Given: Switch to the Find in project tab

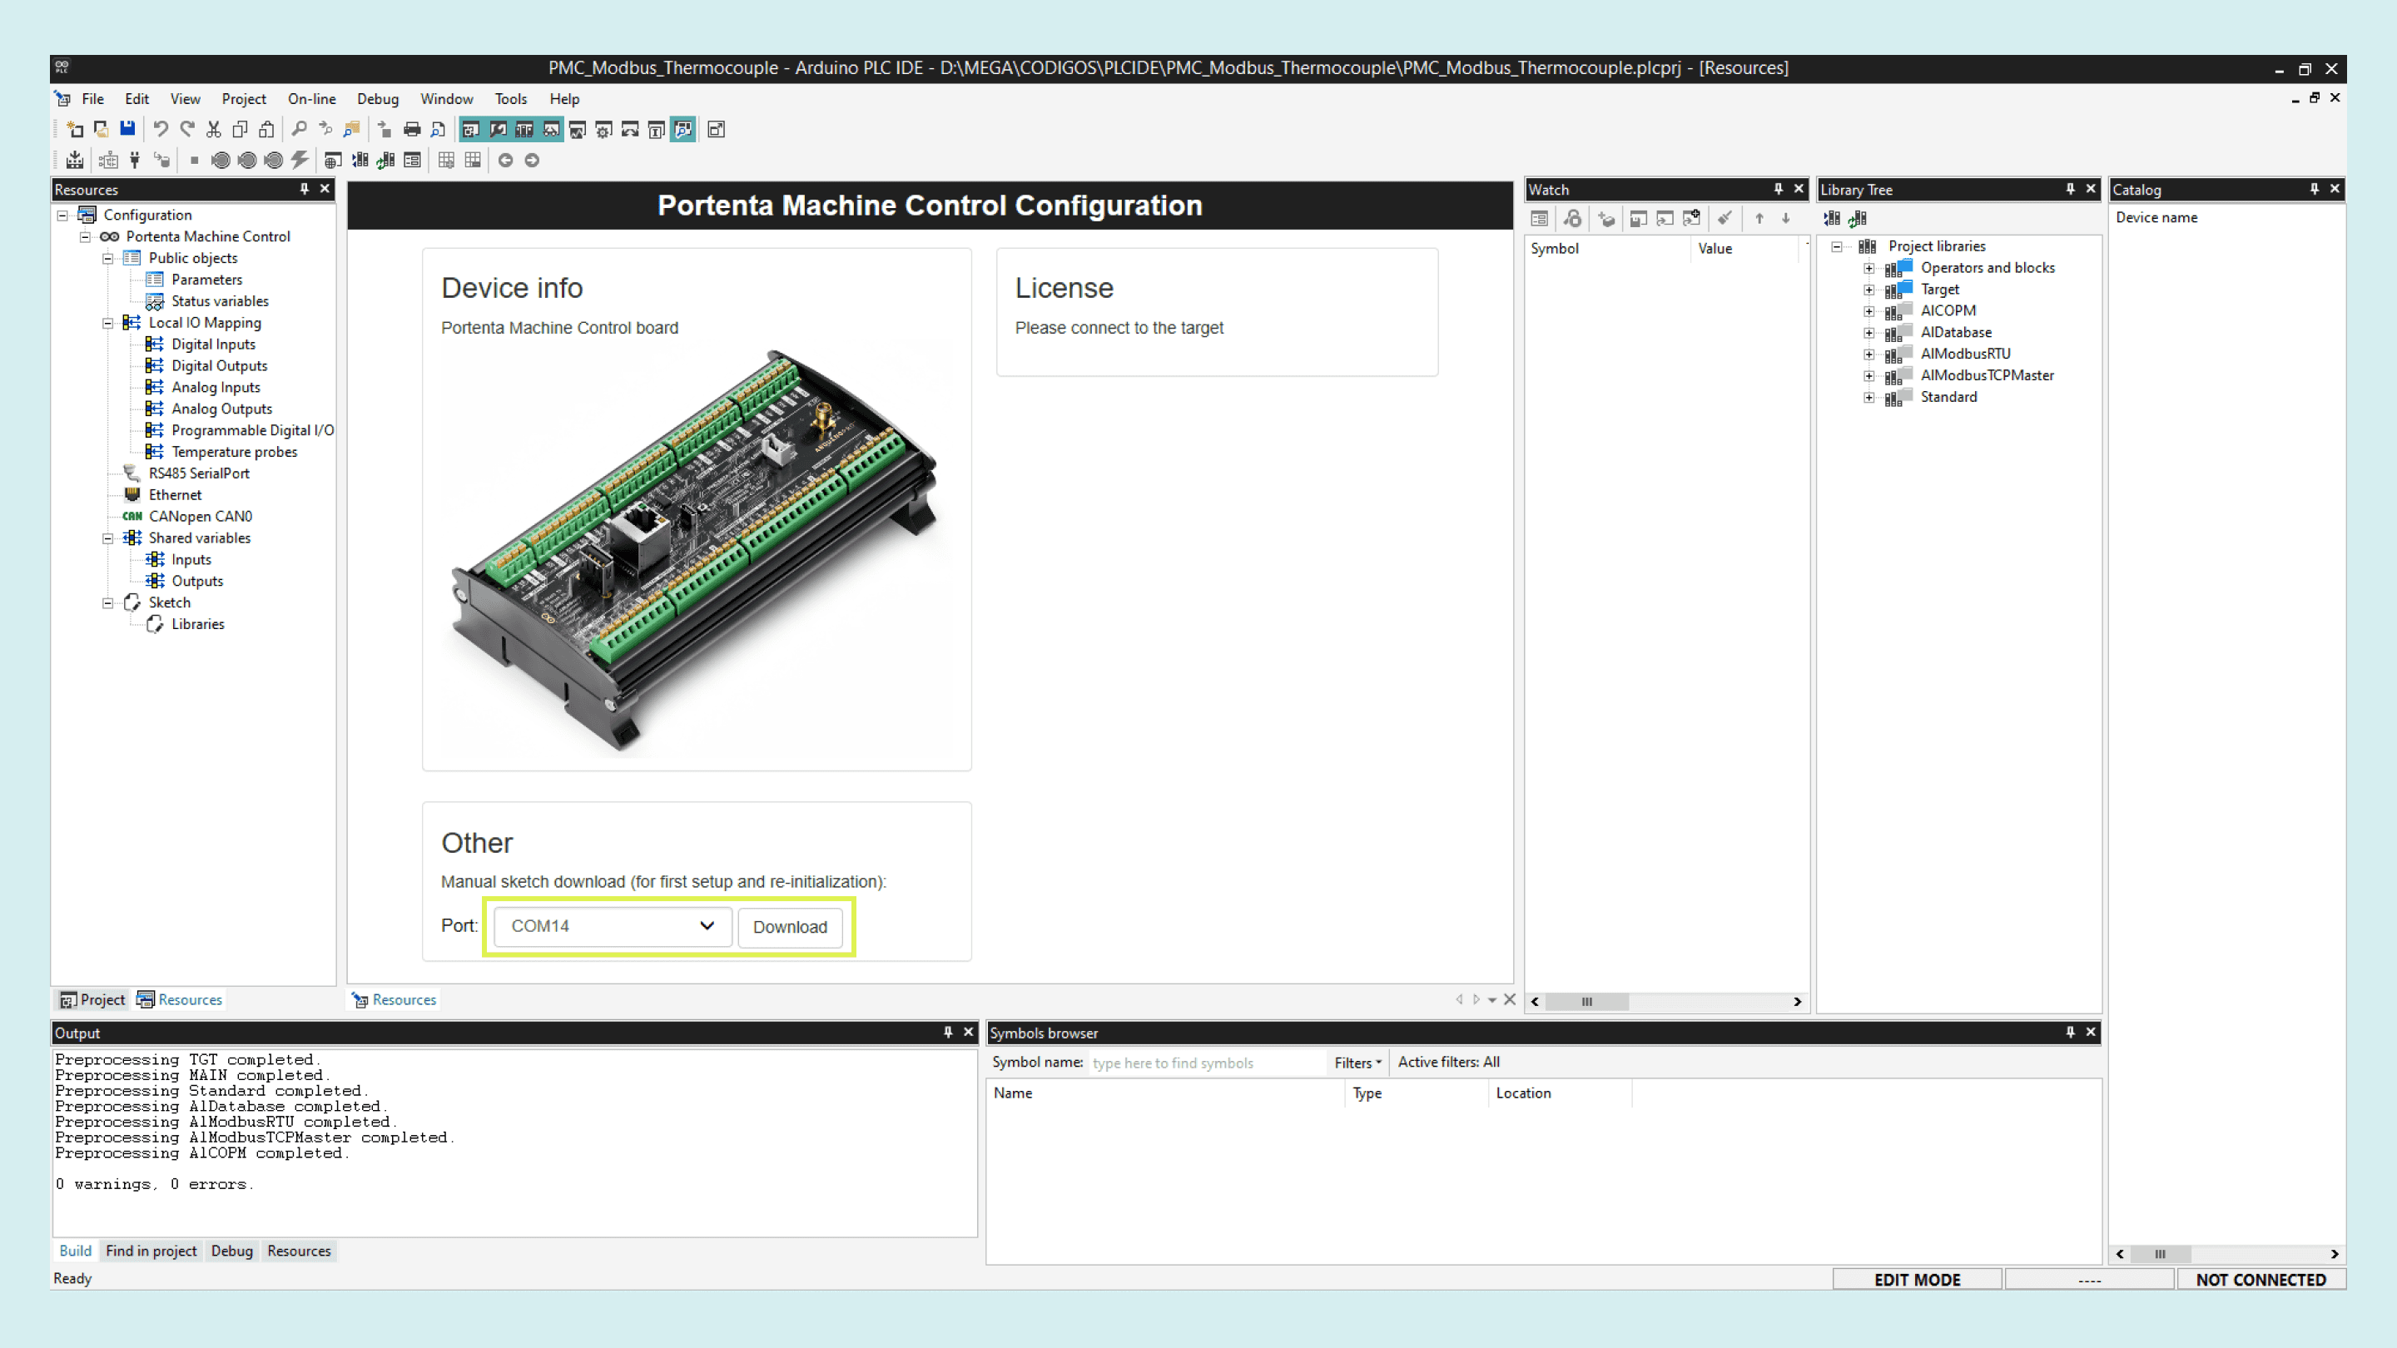Looking at the screenshot, I should pyautogui.click(x=151, y=1251).
